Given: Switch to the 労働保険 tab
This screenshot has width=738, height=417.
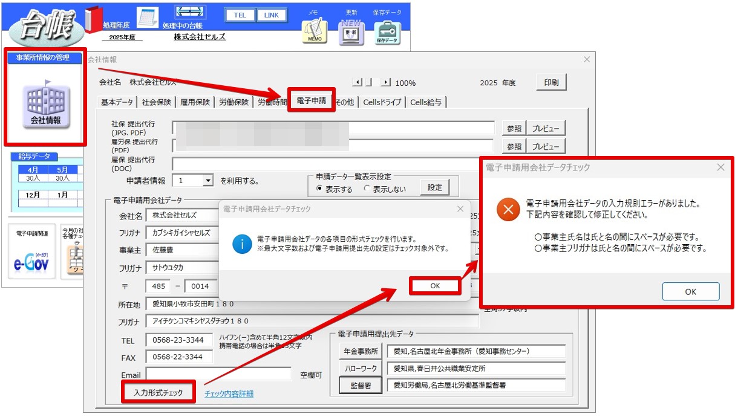Looking at the screenshot, I should (233, 102).
